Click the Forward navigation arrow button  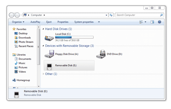coord(17,15)
